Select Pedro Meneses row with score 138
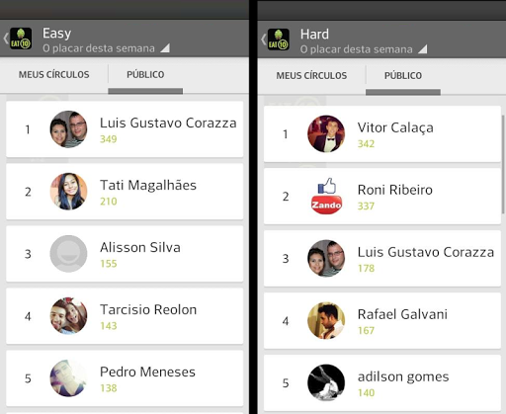506x414 pixels. click(125, 378)
